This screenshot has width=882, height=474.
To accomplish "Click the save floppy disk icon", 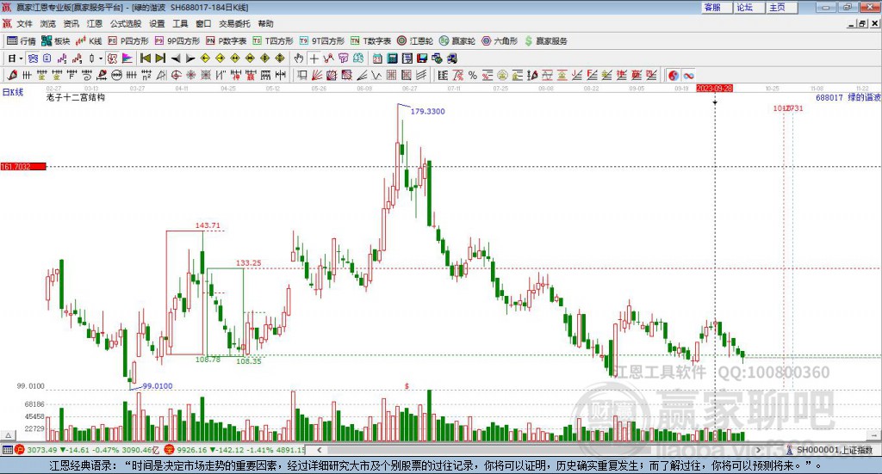I will (x=422, y=58).
